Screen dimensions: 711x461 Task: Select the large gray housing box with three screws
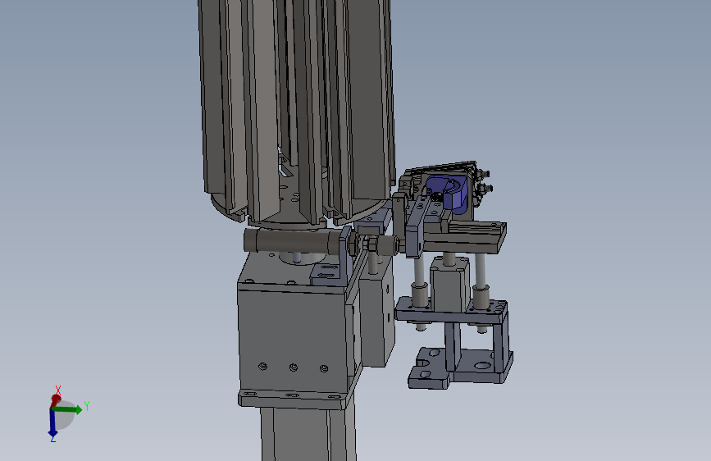click(294, 338)
